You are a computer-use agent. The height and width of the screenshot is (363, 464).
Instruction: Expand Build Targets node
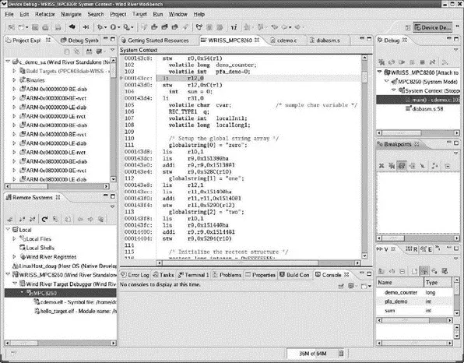pyautogui.click(x=14, y=71)
